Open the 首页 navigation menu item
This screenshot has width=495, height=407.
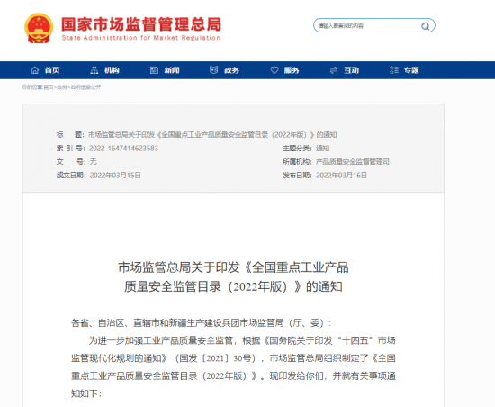tap(52, 70)
